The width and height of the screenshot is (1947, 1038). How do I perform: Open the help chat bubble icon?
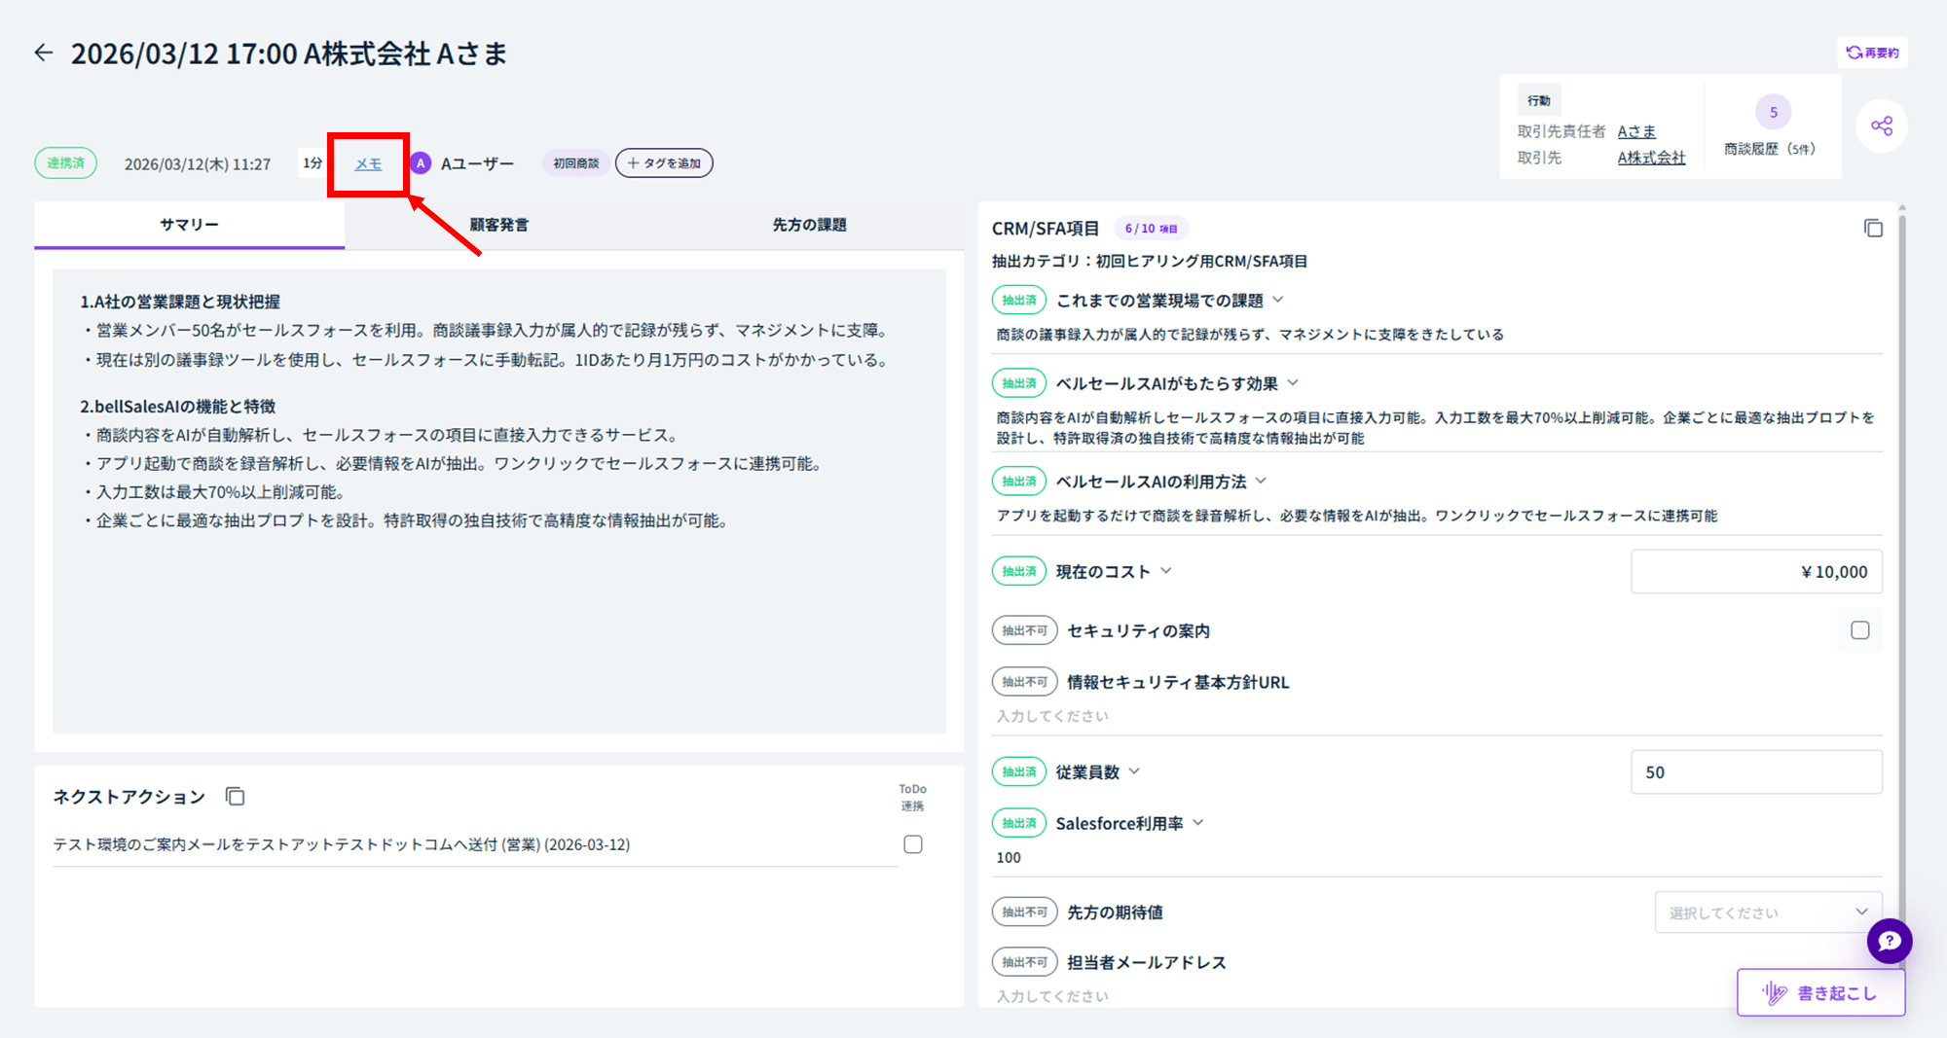point(1890,941)
